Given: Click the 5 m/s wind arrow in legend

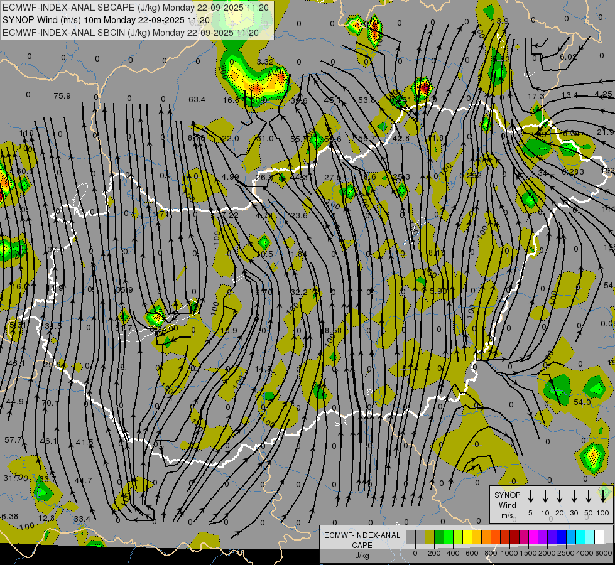Looking at the screenshot, I should pos(531,496).
